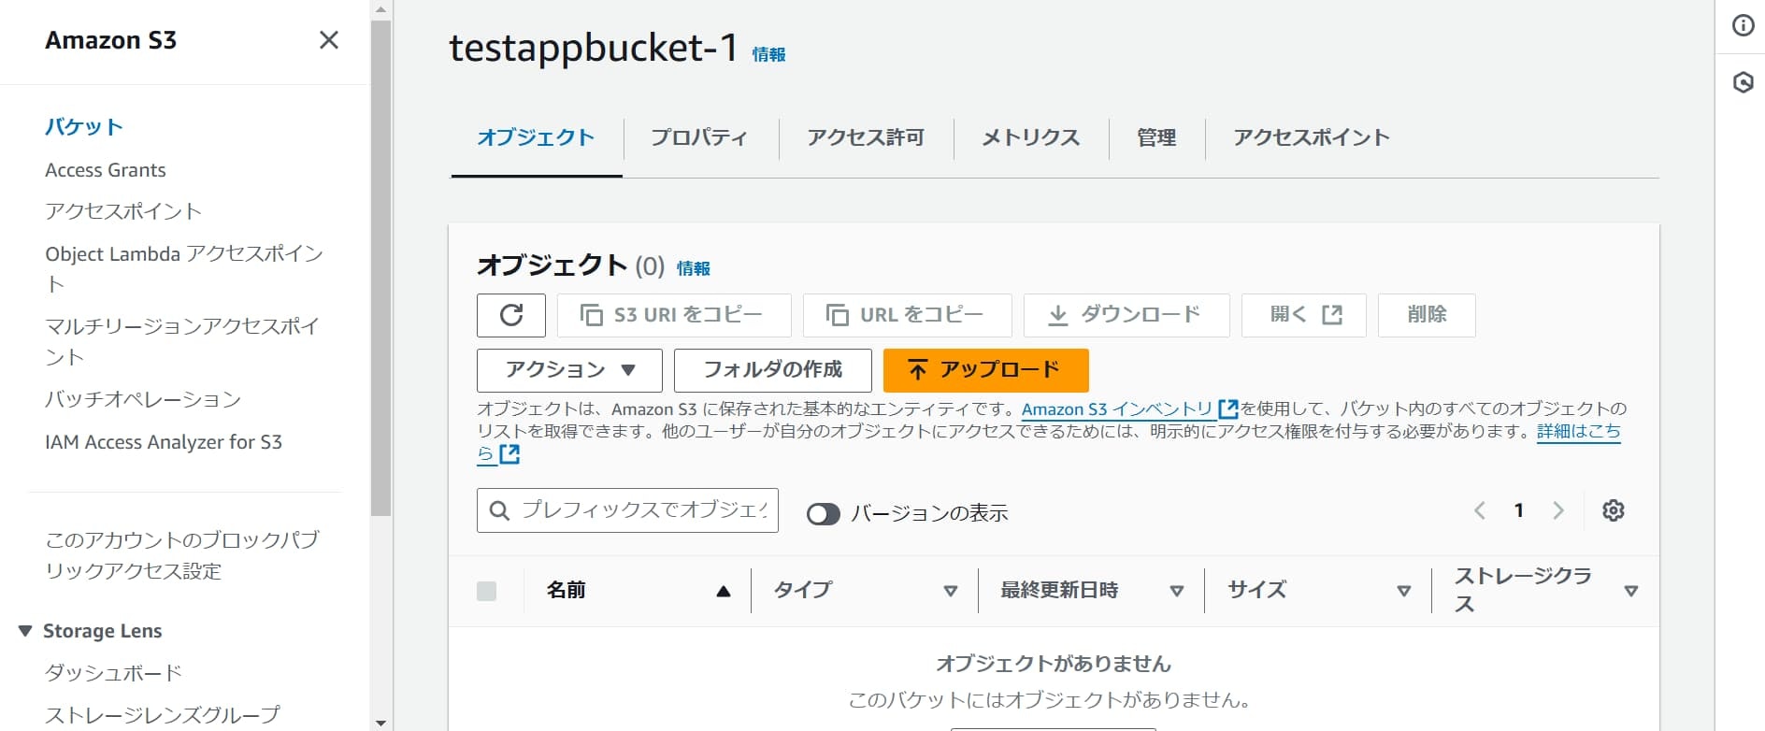
Task: Open the アクション dropdown menu
Action: click(x=569, y=370)
